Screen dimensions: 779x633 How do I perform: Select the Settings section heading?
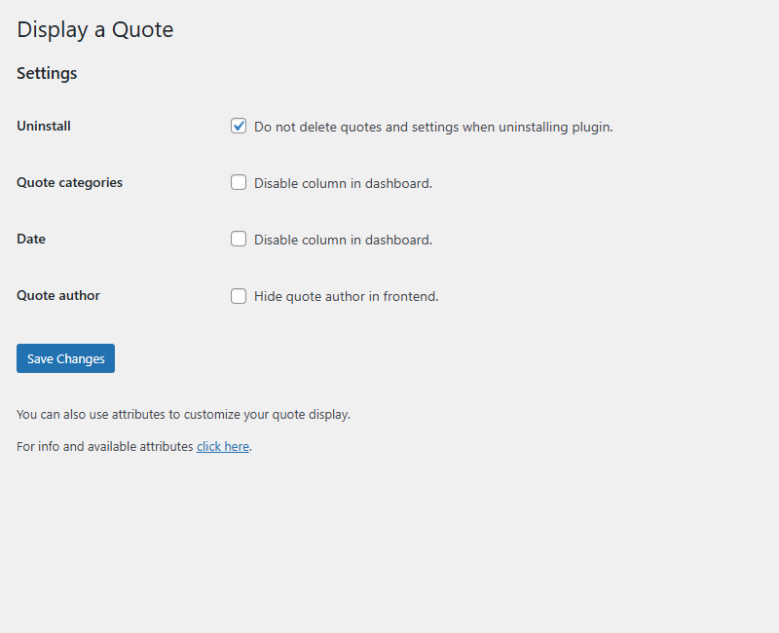tap(47, 73)
